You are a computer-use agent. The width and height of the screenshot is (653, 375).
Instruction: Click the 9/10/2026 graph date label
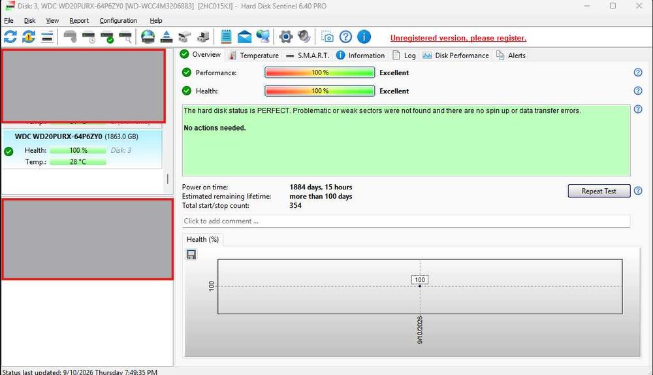(x=420, y=329)
